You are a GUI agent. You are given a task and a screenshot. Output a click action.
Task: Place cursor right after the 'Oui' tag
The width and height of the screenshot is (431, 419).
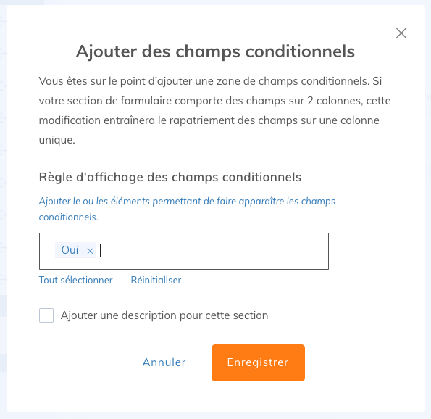point(101,251)
